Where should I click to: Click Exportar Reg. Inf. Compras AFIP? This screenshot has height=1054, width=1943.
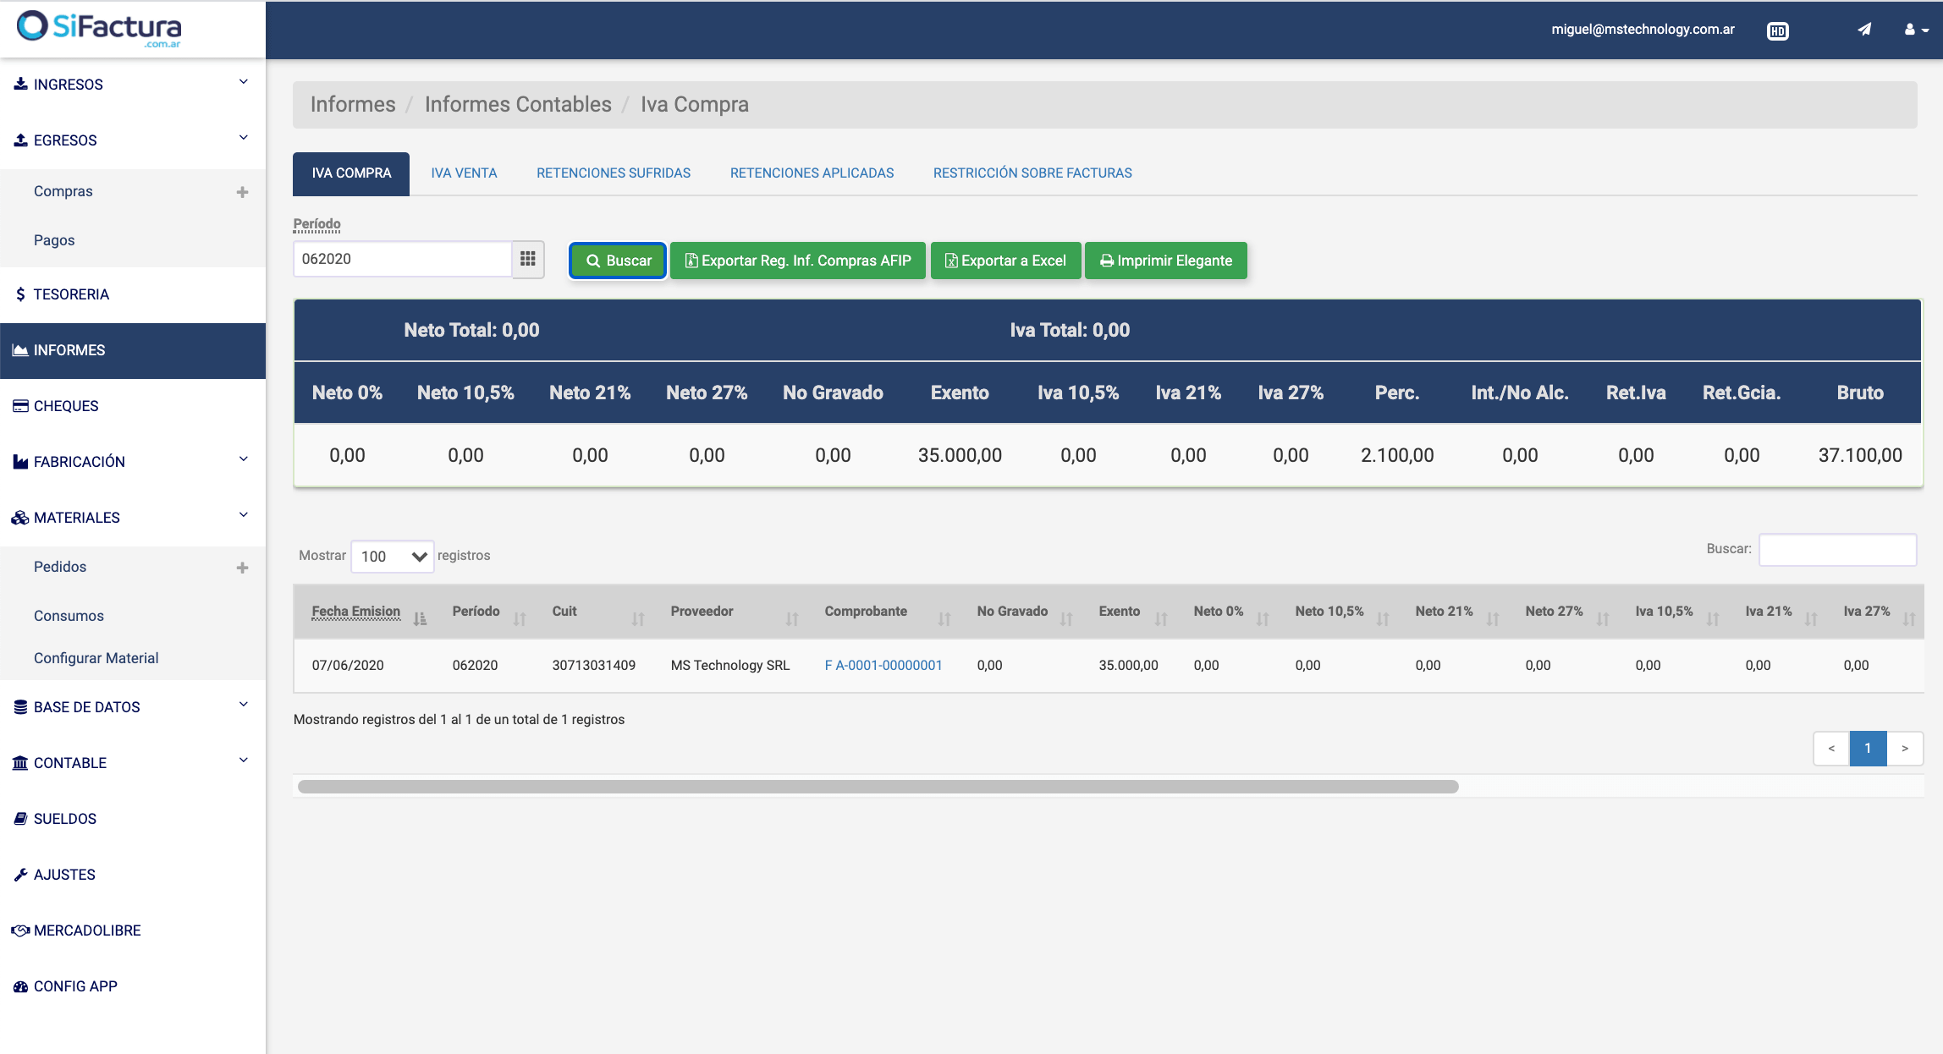797,261
